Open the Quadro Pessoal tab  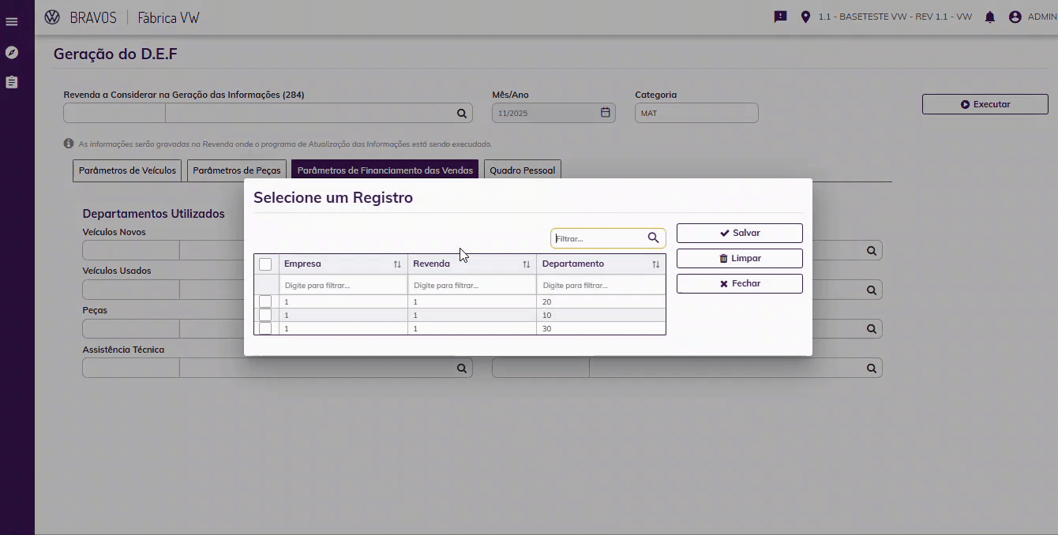(x=523, y=170)
